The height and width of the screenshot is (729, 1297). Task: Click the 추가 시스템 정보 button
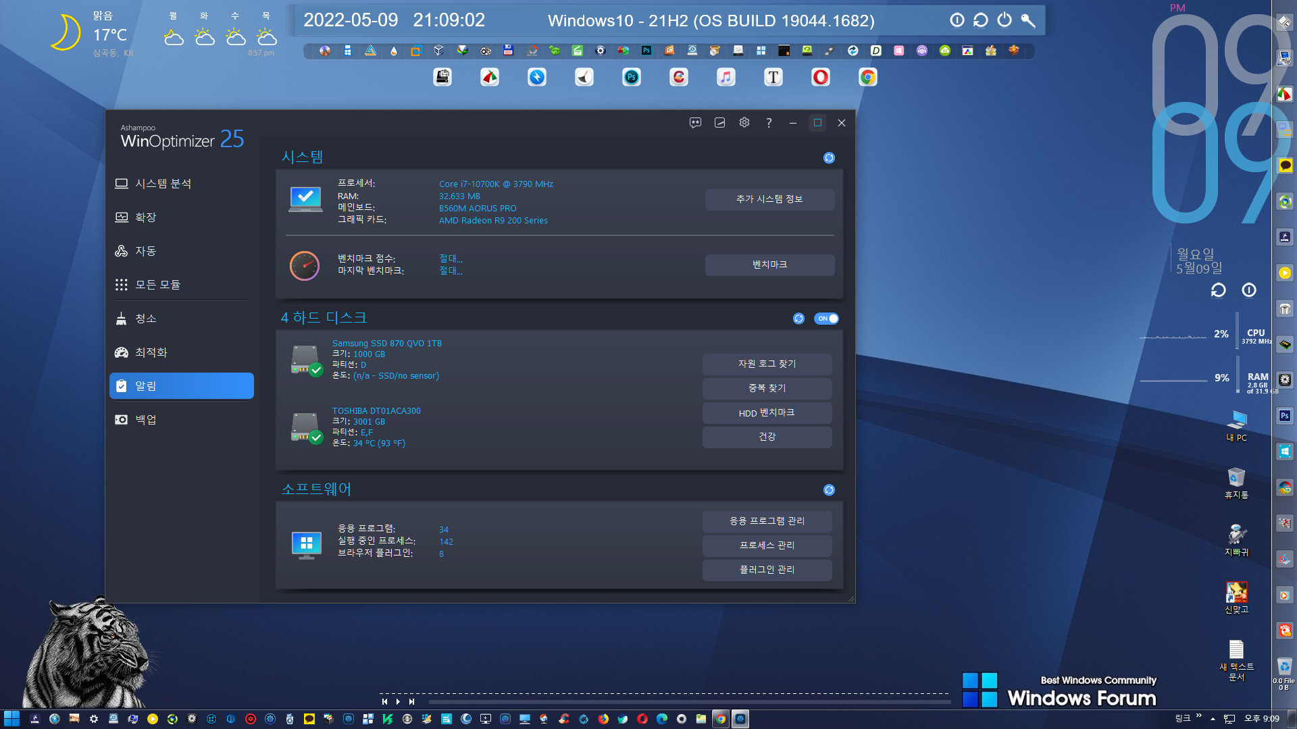pyautogui.click(x=769, y=199)
